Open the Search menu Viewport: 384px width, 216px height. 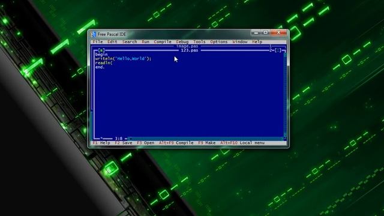[130, 41]
